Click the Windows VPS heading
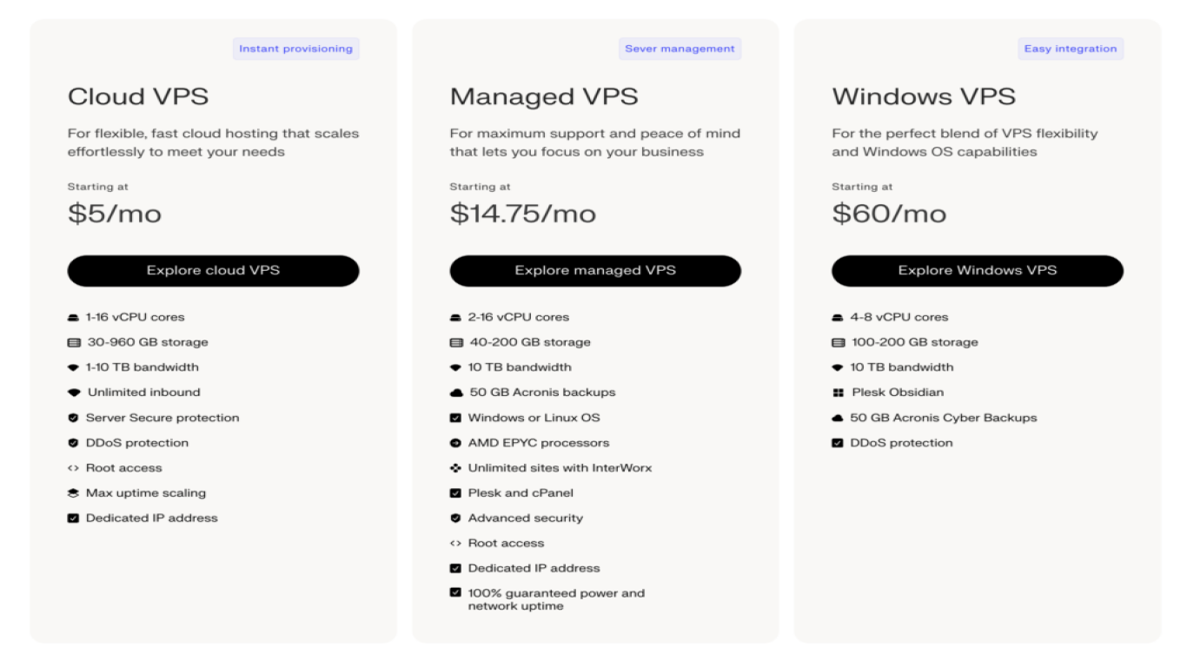This screenshot has height=667, width=1187. pyautogui.click(x=924, y=96)
